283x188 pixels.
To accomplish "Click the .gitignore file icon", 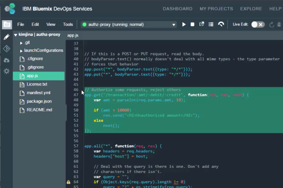I will point(22,68).
